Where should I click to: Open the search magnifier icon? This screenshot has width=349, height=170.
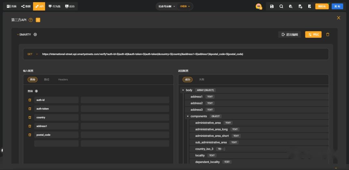click(x=281, y=6)
